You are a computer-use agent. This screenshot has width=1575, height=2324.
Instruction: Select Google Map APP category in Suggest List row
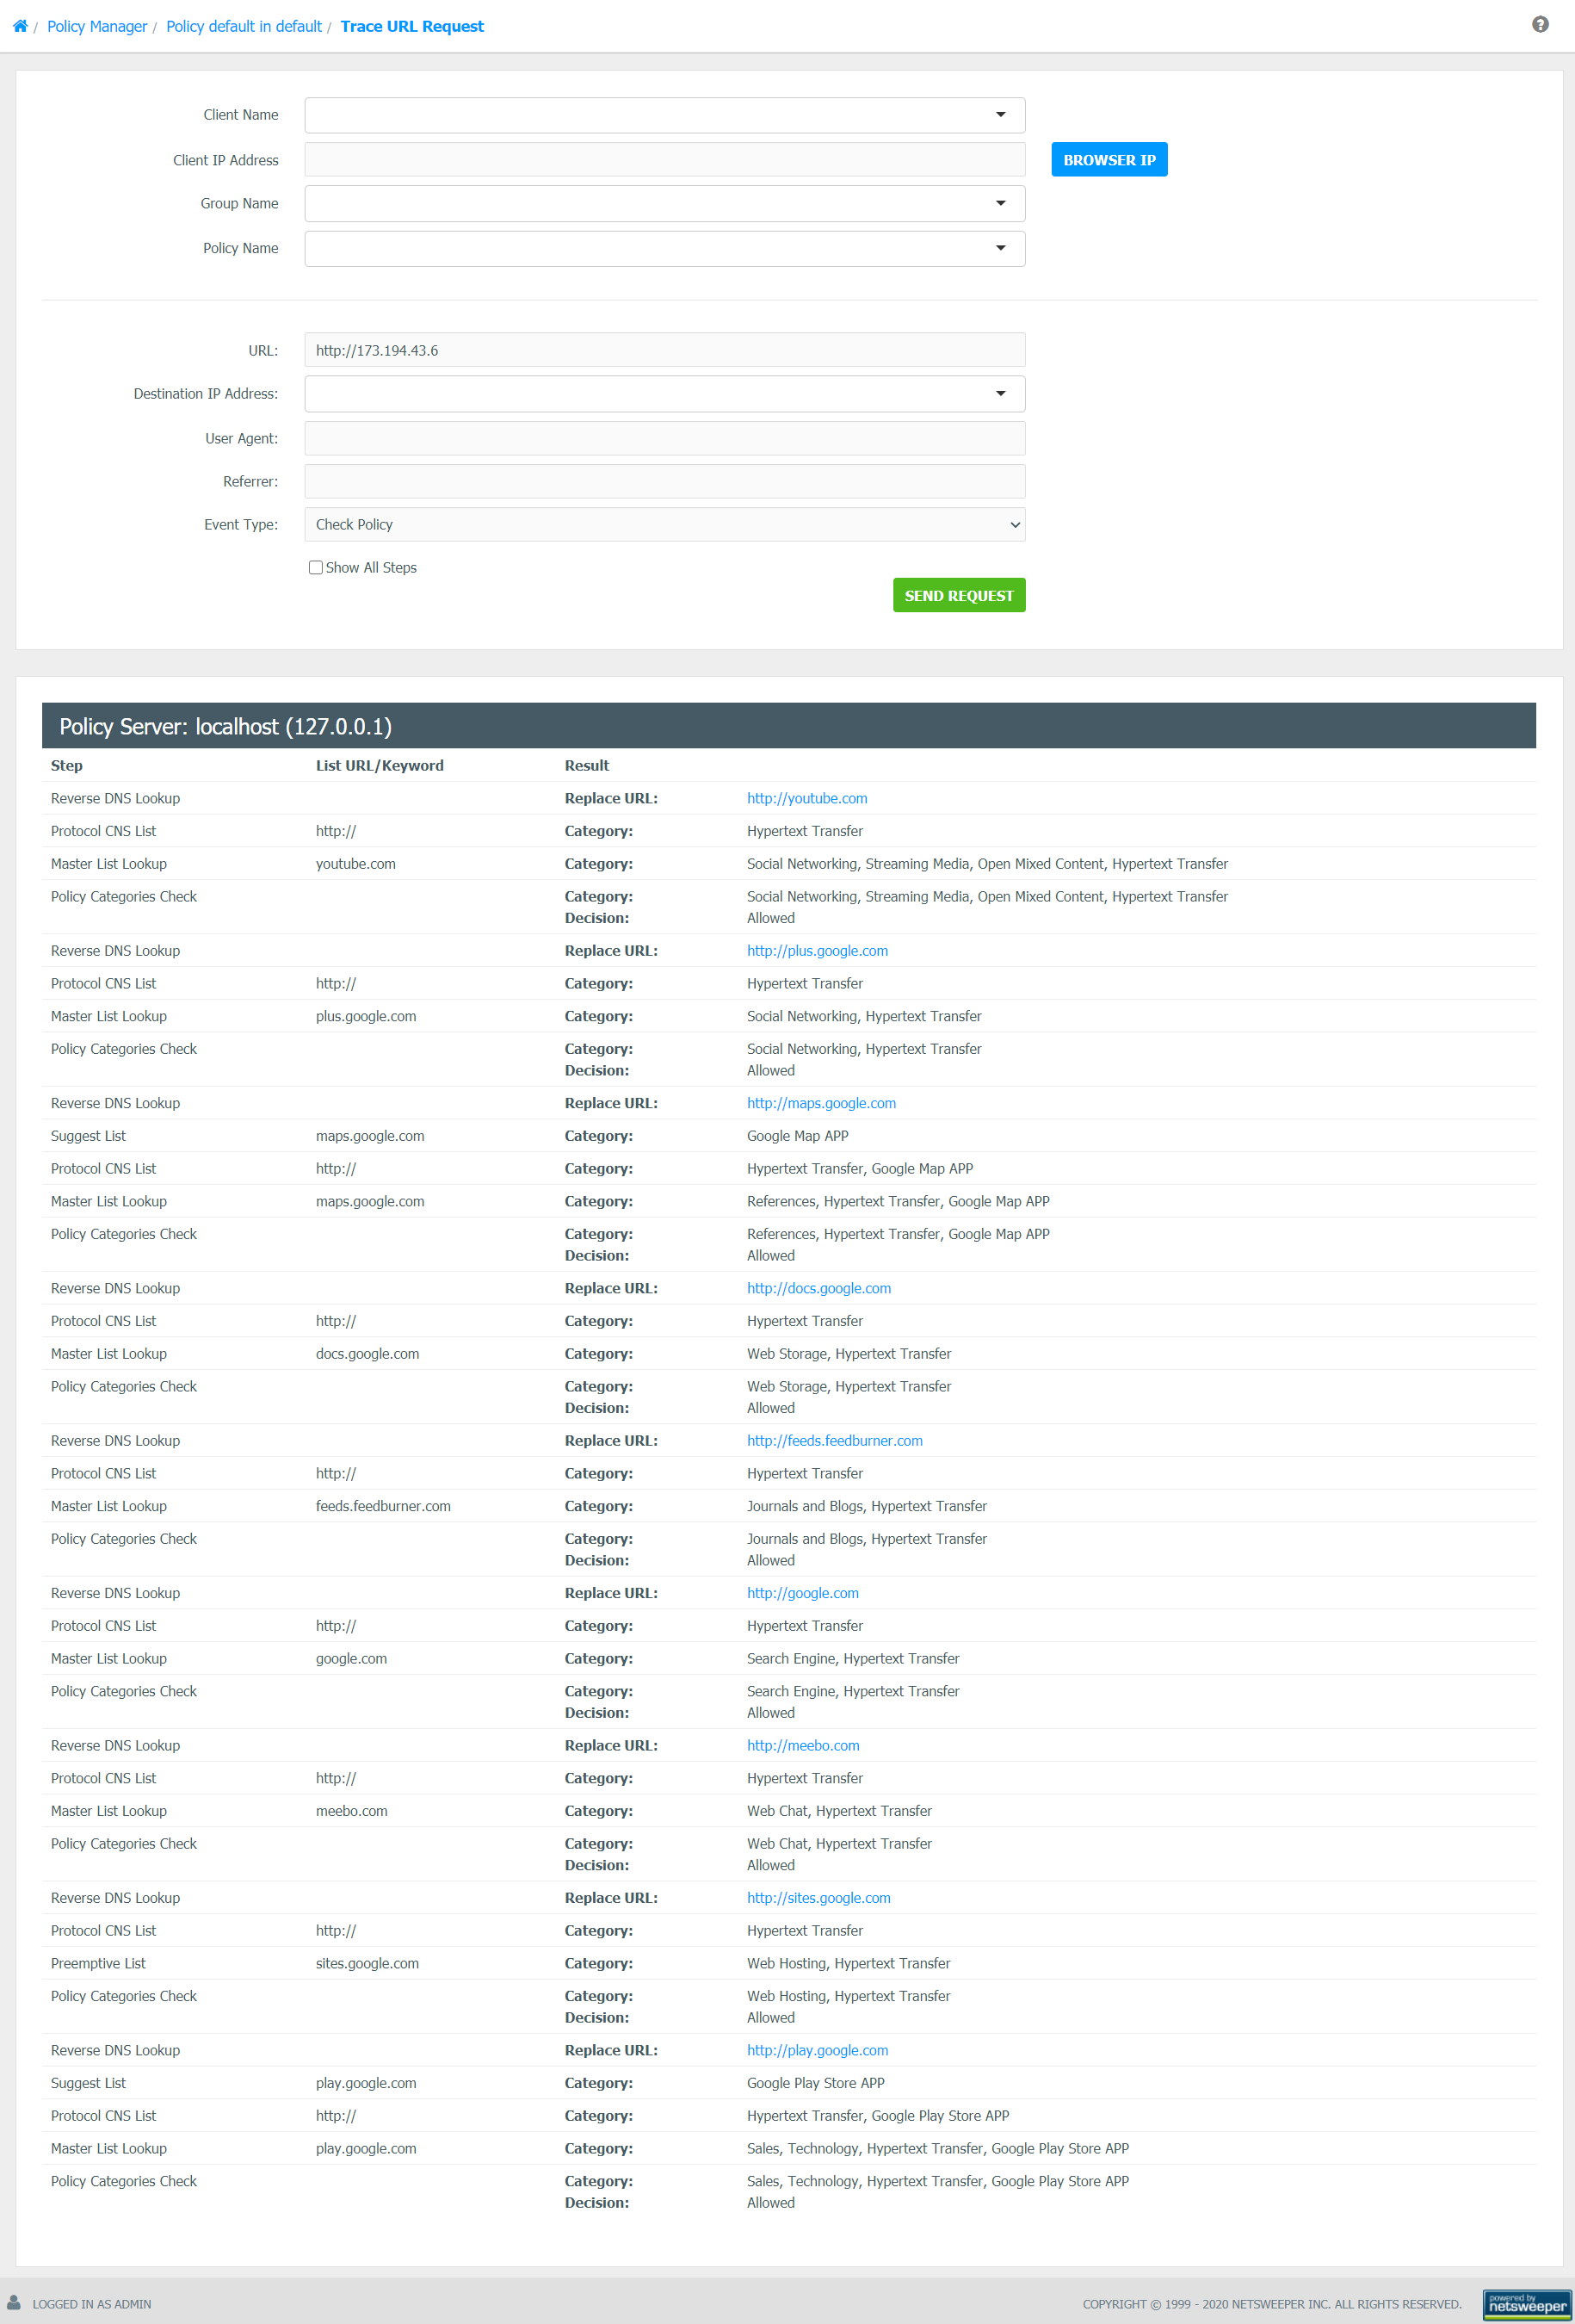[x=798, y=1136]
